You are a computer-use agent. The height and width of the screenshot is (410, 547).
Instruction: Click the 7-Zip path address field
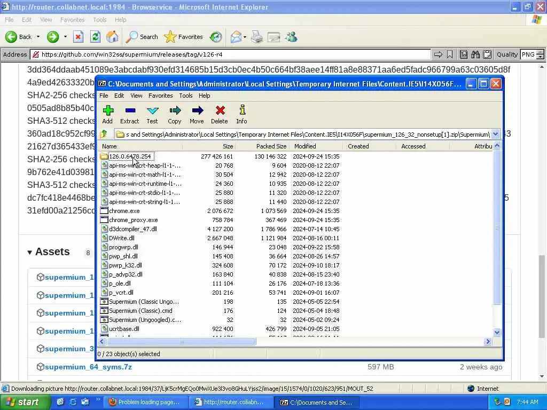click(303, 134)
